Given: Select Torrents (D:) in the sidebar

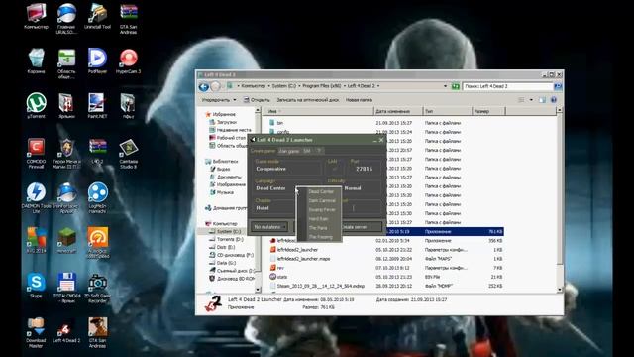Looking at the screenshot, I should click(x=227, y=239).
